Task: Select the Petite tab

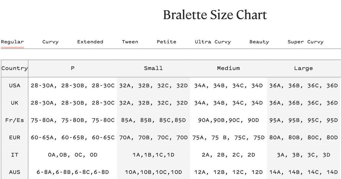Action: click(166, 42)
